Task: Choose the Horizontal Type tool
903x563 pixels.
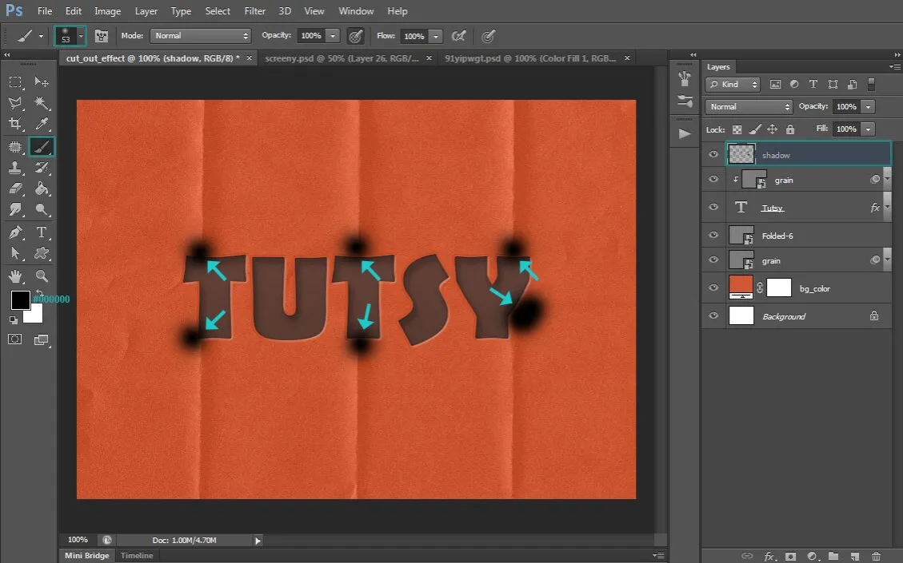Action: (x=42, y=232)
